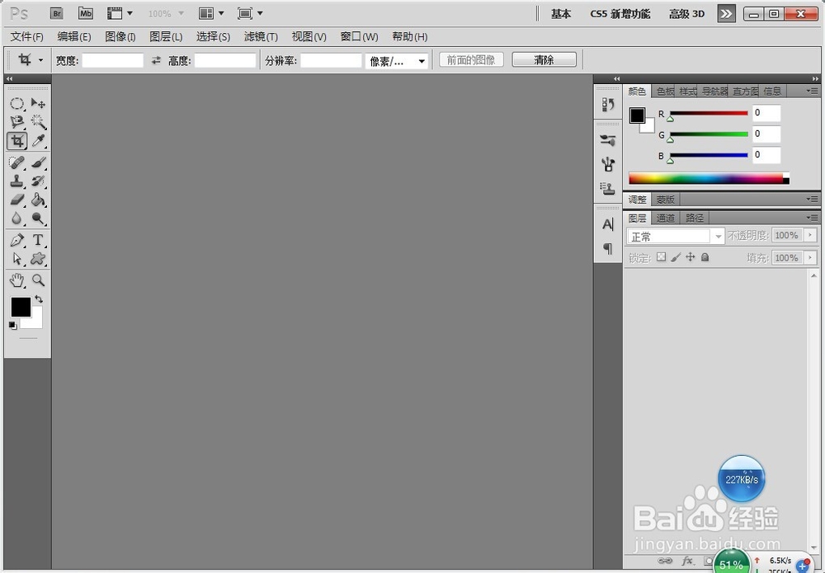Select the Magnetic Lasso tool

16,122
